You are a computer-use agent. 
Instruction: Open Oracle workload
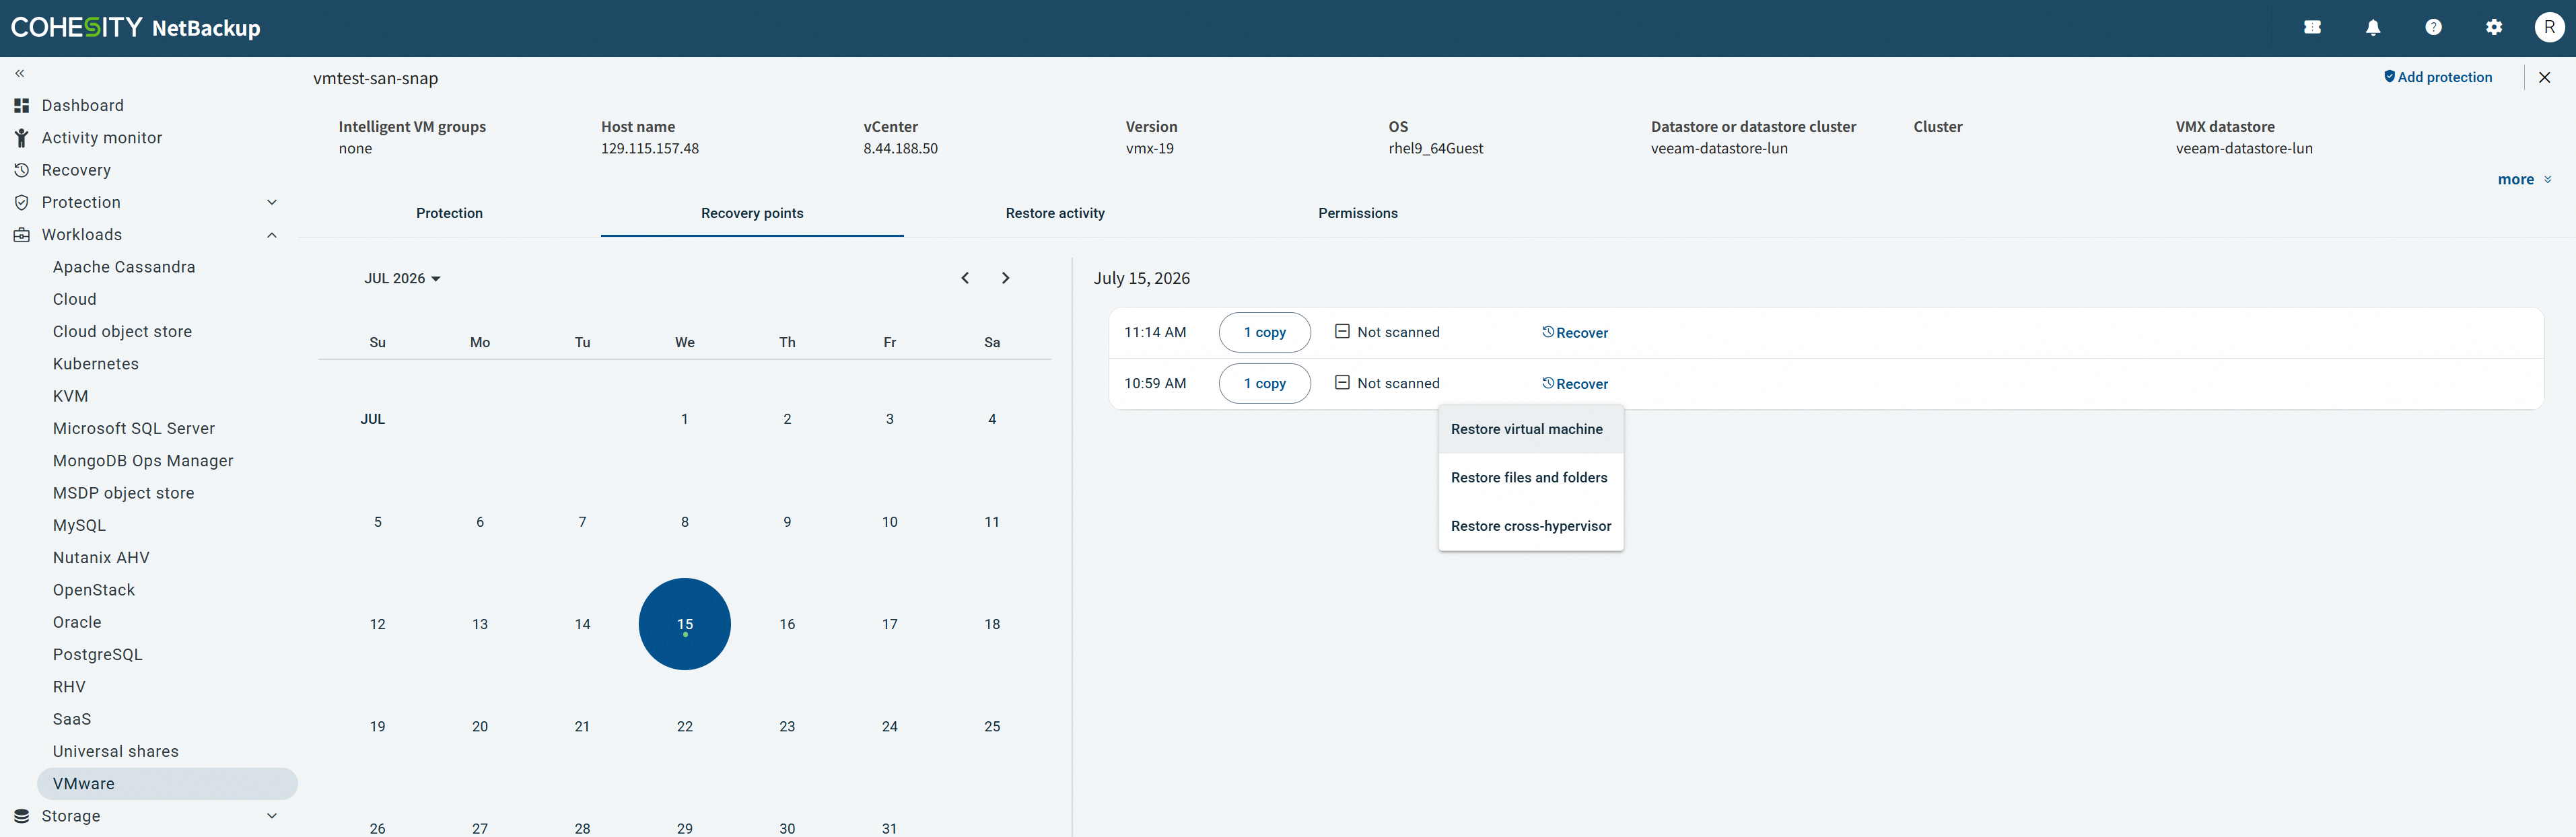pyautogui.click(x=77, y=622)
